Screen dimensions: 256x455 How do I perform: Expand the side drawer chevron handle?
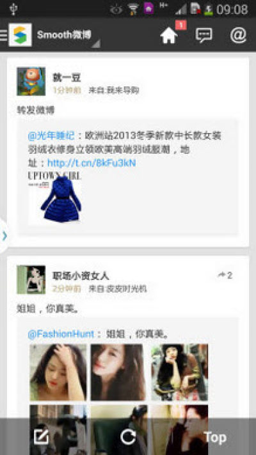[4, 236]
